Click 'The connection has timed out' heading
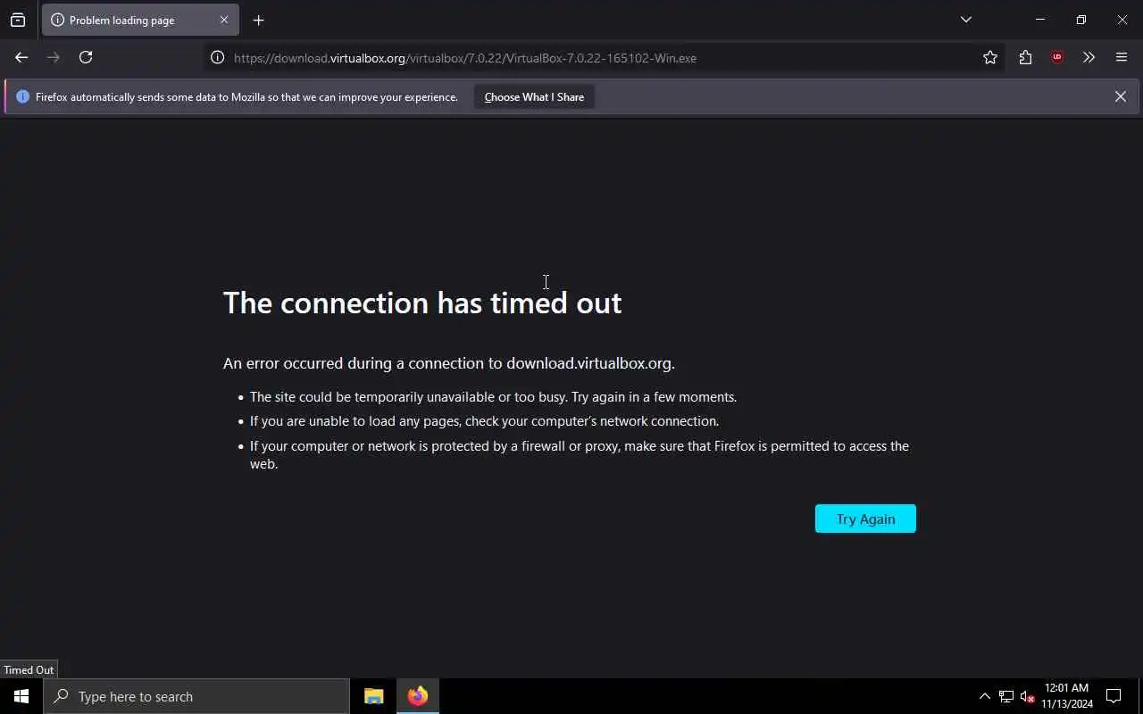The image size is (1143, 714). [422, 303]
